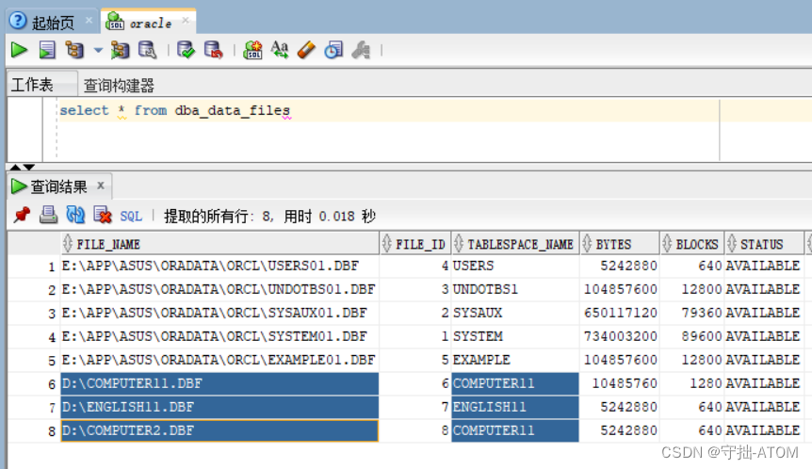Screen dimensions: 812x469
Task: Click the 734003200 bytes cell
Action: (x=620, y=336)
